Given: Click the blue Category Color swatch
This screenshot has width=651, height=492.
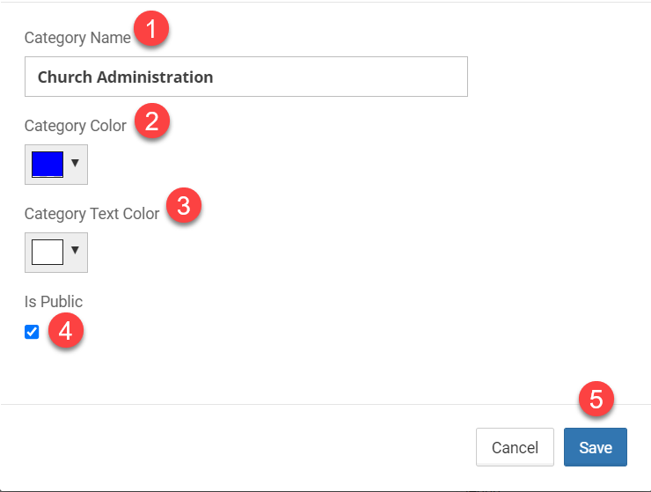Looking at the screenshot, I should click(x=48, y=164).
